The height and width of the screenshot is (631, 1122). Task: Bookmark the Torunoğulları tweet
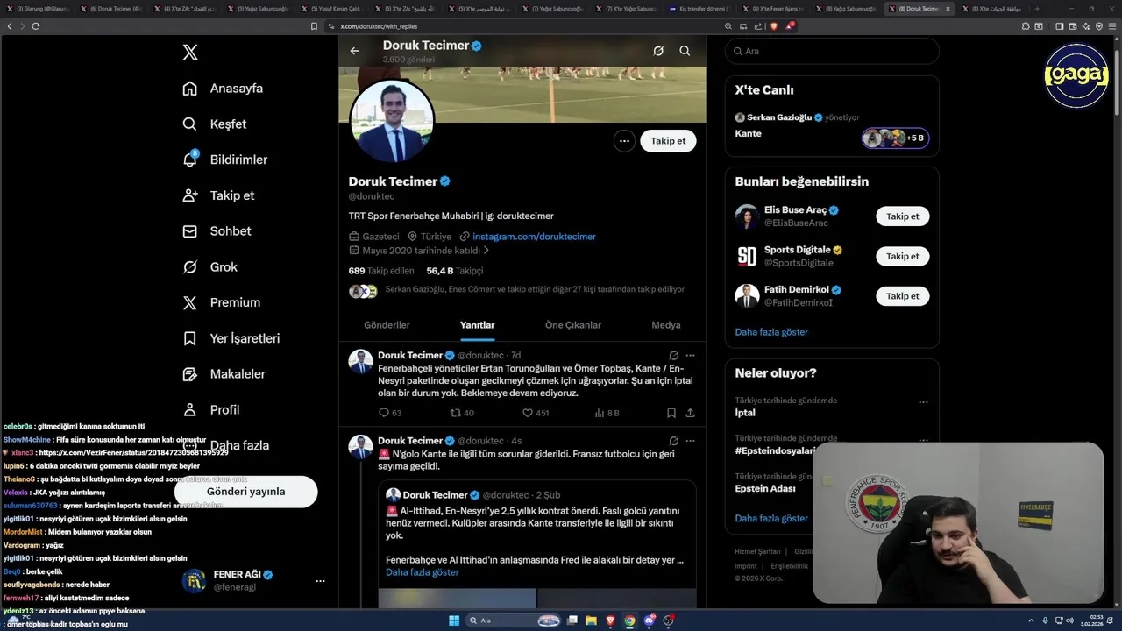tap(671, 413)
